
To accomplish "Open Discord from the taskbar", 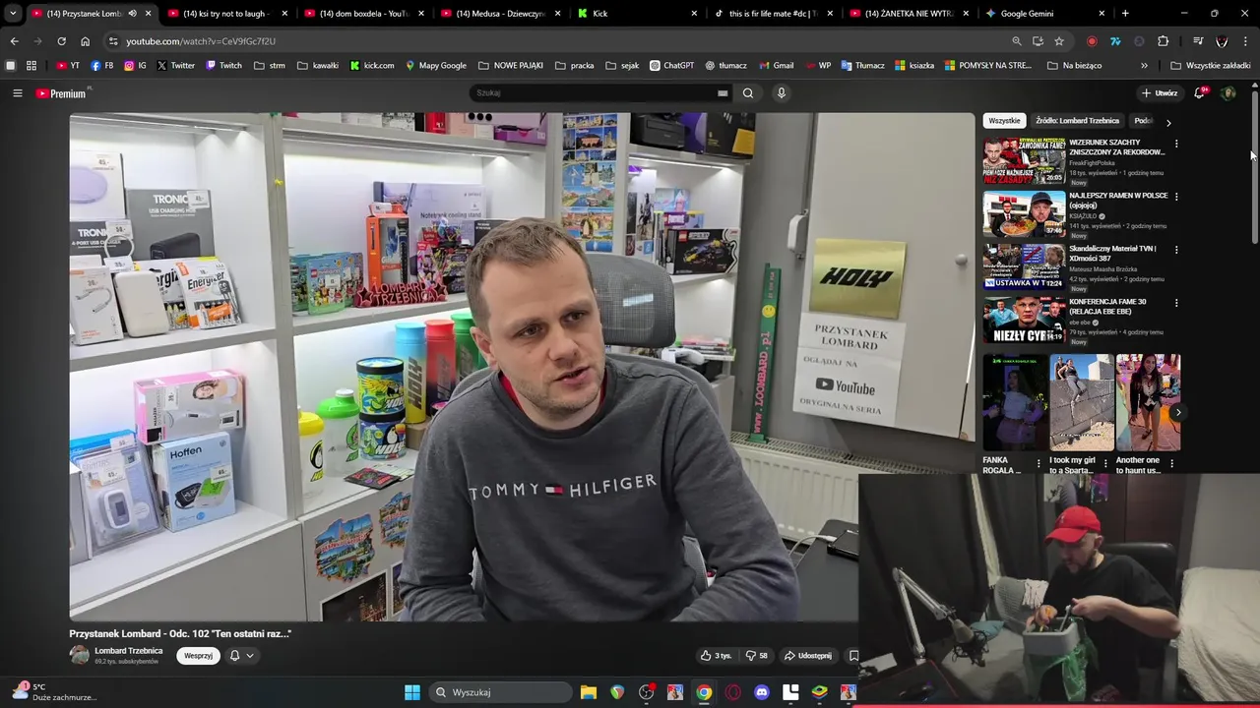I will (x=762, y=692).
